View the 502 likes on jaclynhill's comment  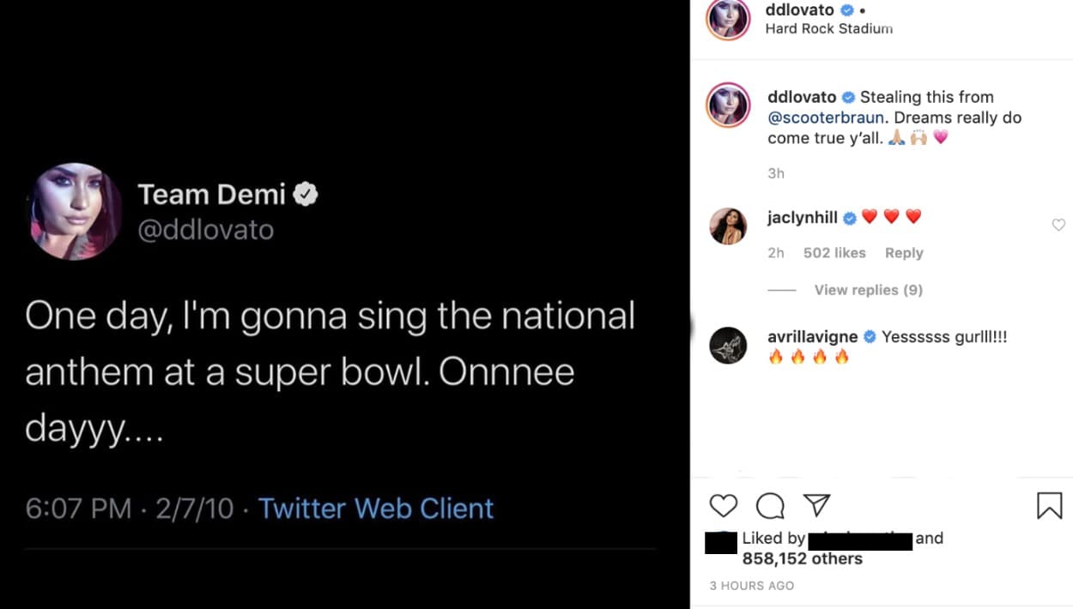[834, 252]
